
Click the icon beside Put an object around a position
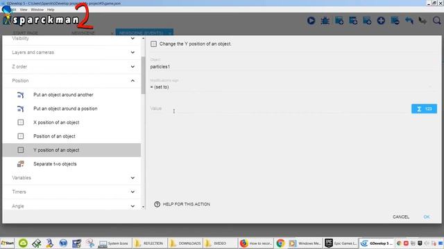click(x=20, y=109)
